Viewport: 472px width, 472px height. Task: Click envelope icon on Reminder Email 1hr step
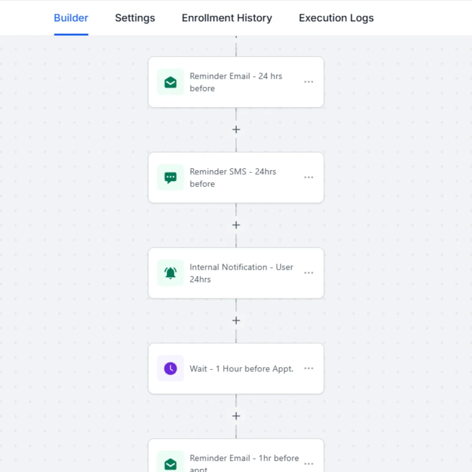pyautogui.click(x=170, y=464)
